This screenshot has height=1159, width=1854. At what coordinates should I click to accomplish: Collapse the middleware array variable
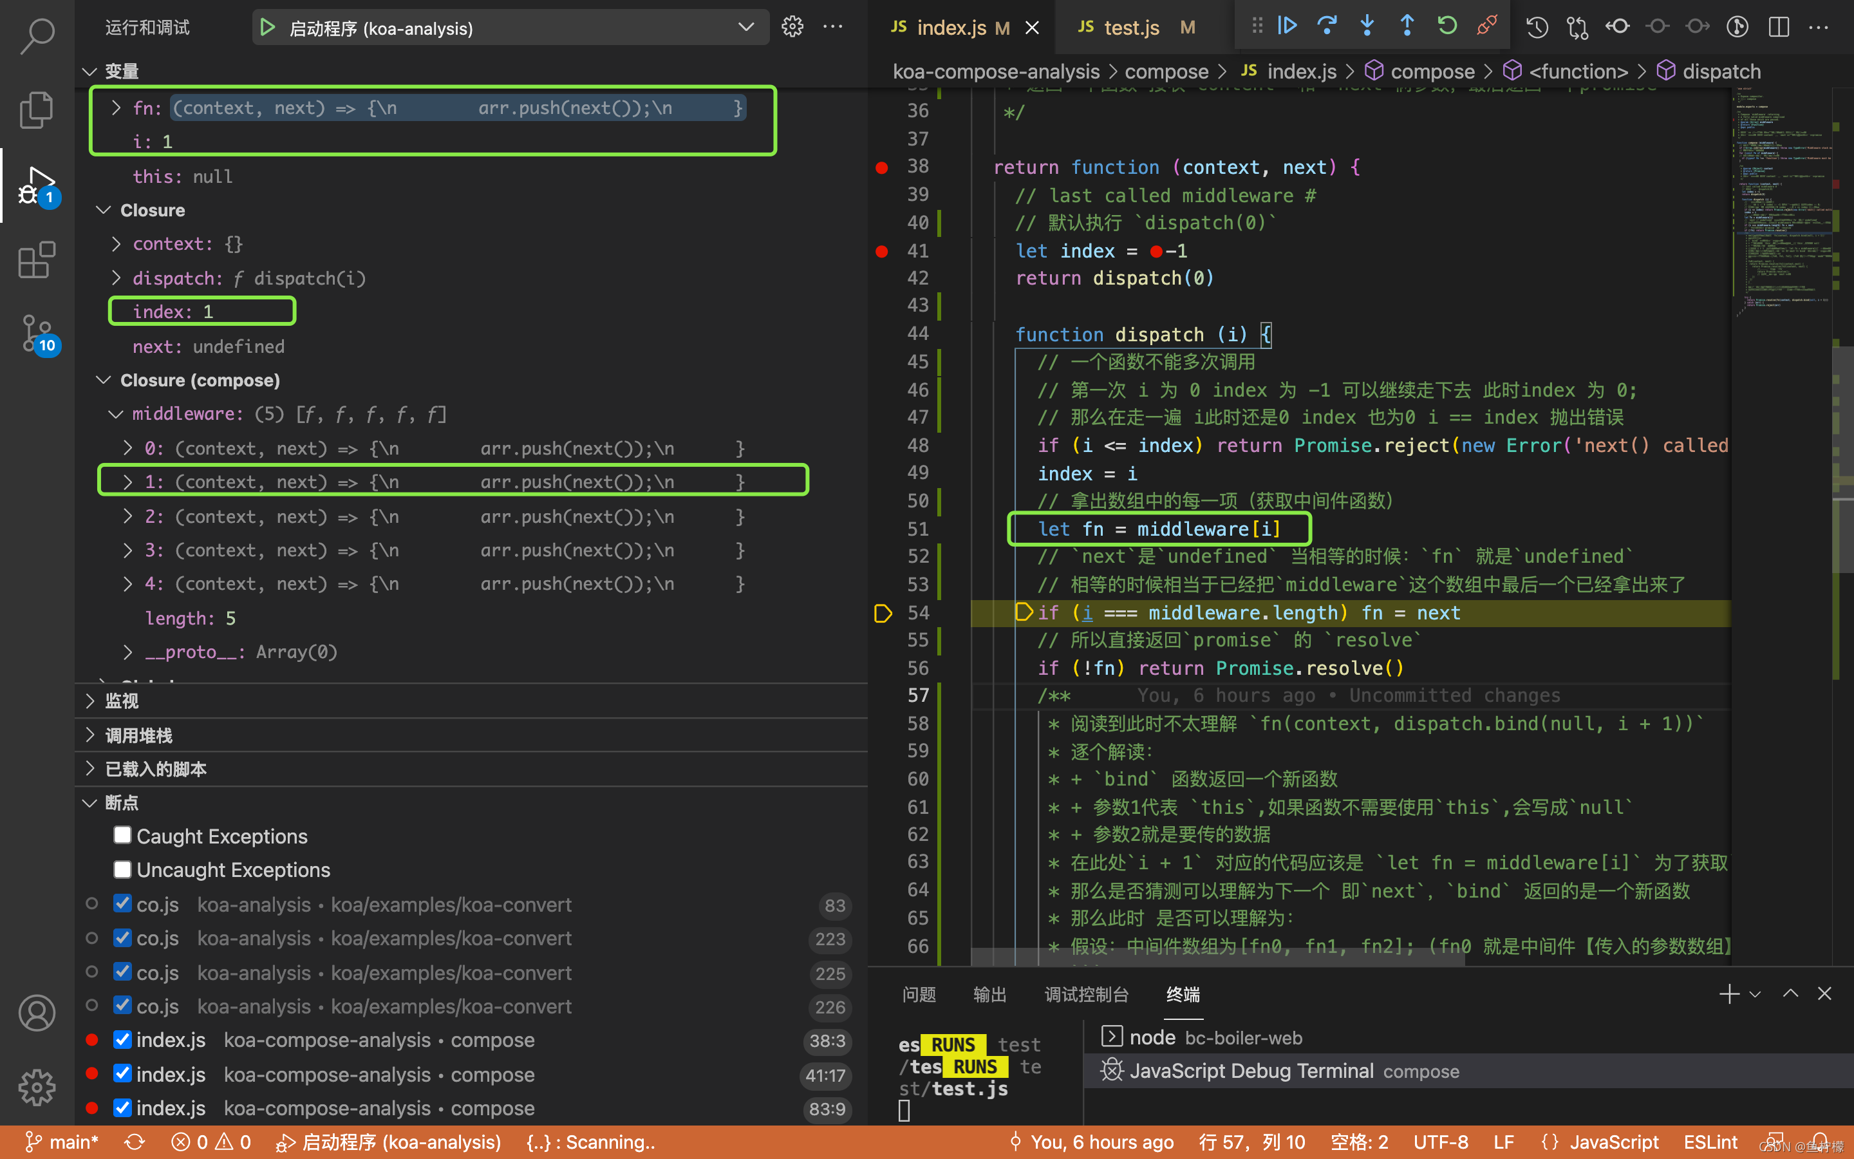[x=116, y=415]
